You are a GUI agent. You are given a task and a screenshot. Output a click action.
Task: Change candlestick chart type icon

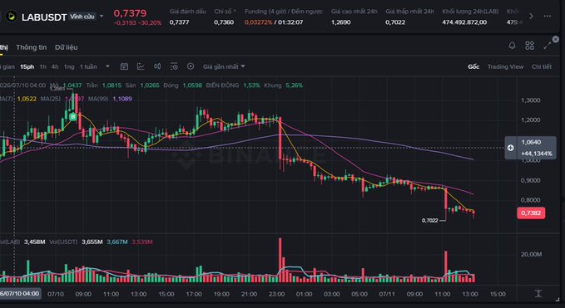tap(157, 66)
